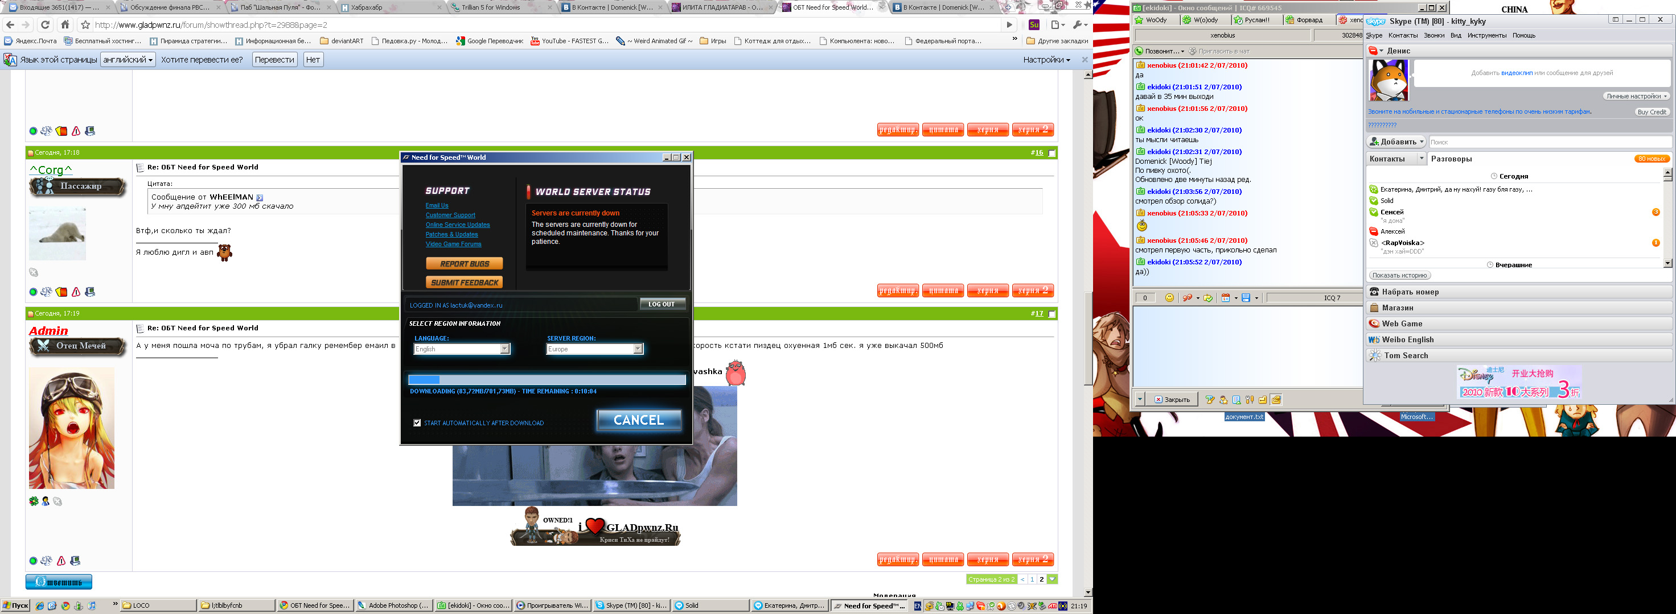The image size is (1676, 614).
Task: Click the quote icon in ICQ toolbar
Action: coord(1188,297)
